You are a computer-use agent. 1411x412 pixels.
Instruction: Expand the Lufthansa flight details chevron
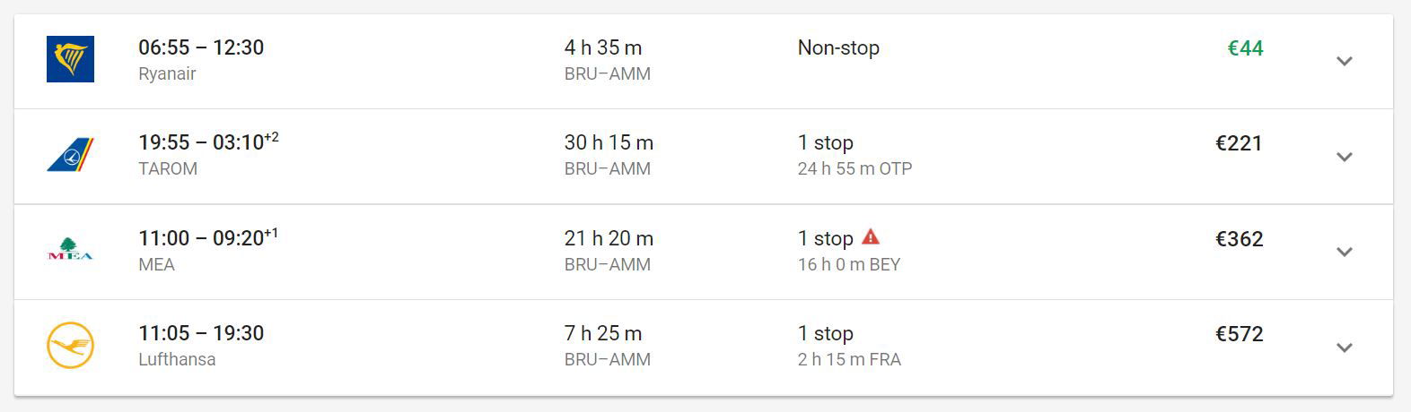pyautogui.click(x=1344, y=348)
